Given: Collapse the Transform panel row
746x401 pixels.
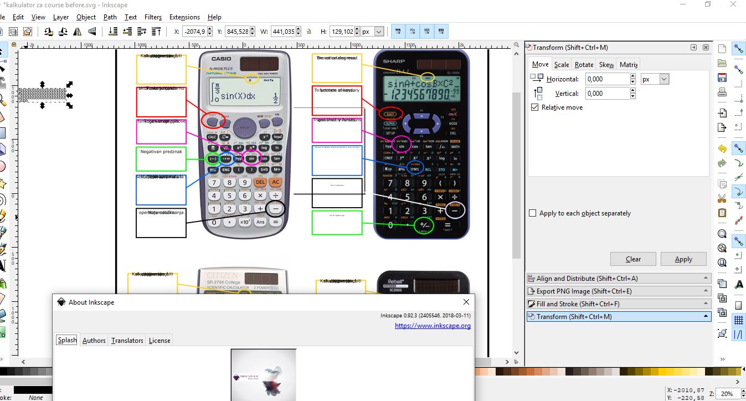Looking at the screenshot, I should point(619,317).
